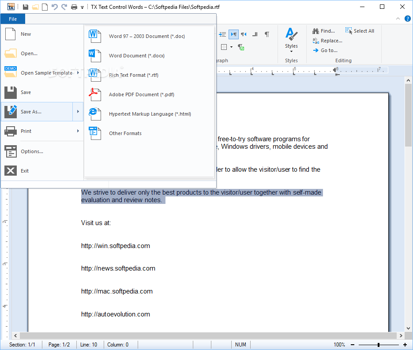Open the File tab
This screenshot has height=350, width=413.
tap(13, 19)
